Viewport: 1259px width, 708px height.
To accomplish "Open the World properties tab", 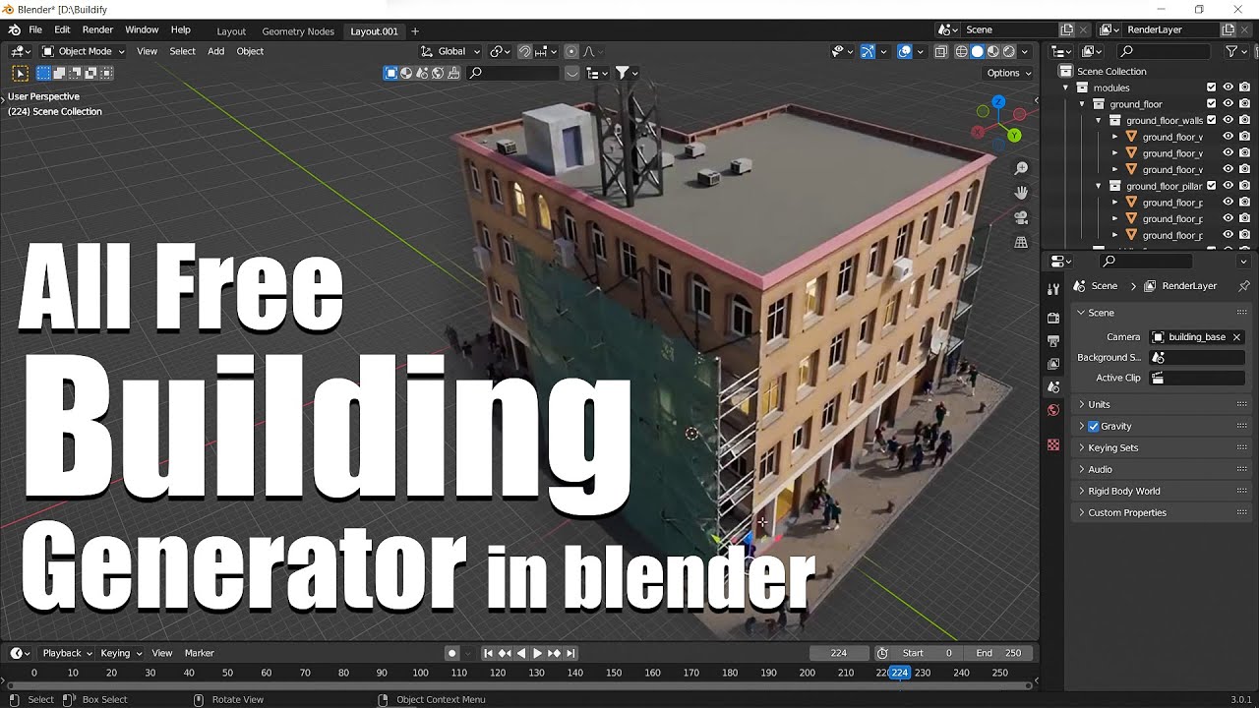I will click(1053, 410).
